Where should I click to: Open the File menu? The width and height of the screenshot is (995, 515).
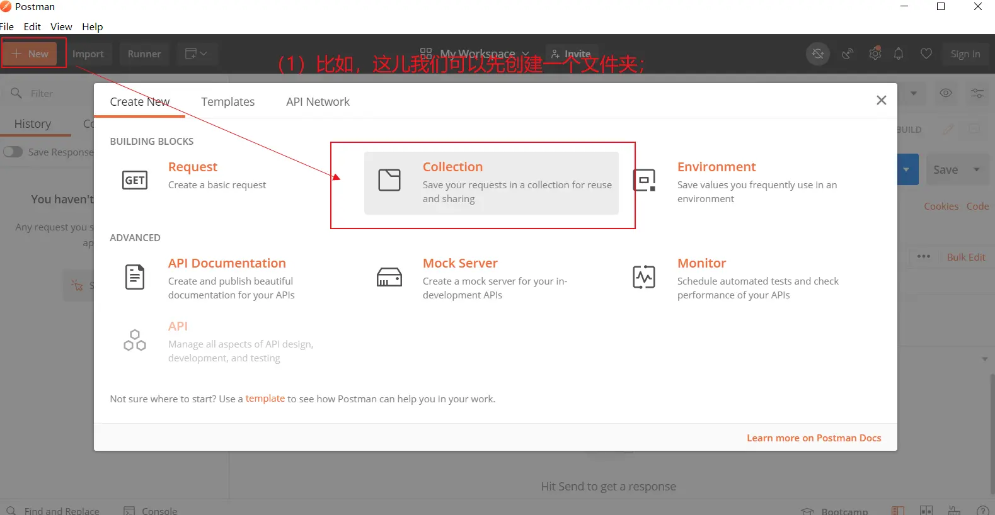coord(7,26)
